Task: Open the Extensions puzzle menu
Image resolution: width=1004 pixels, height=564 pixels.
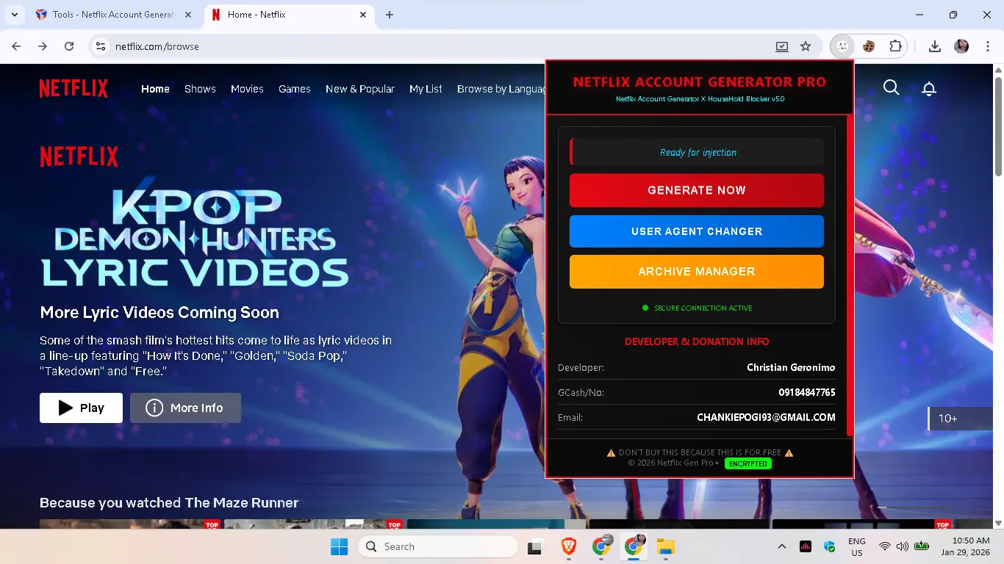Action: click(x=895, y=46)
